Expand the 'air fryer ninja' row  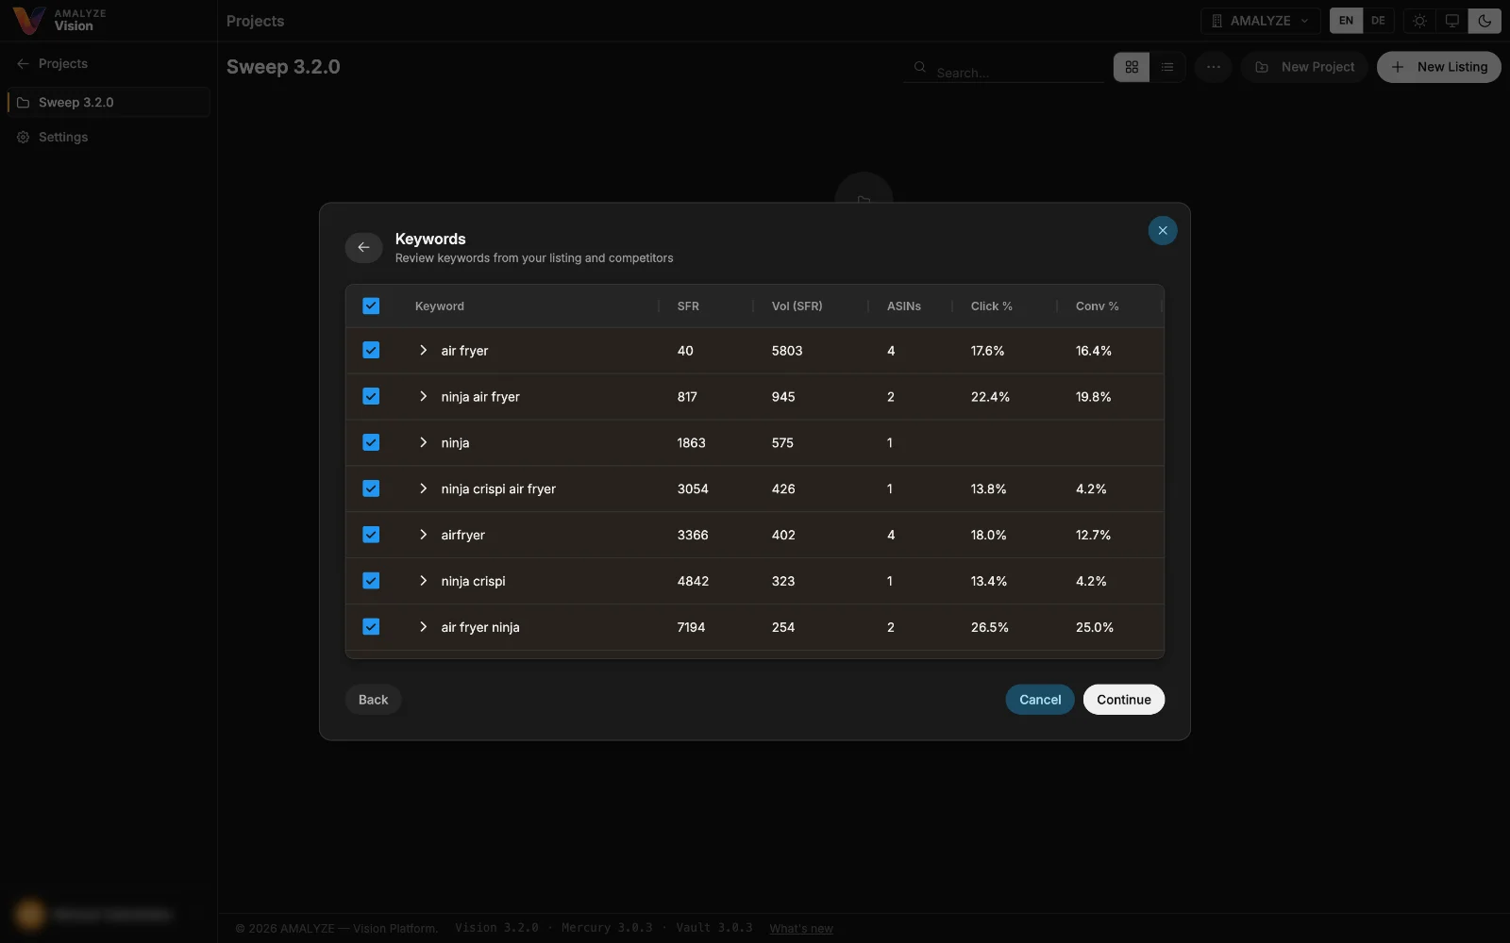tap(423, 627)
